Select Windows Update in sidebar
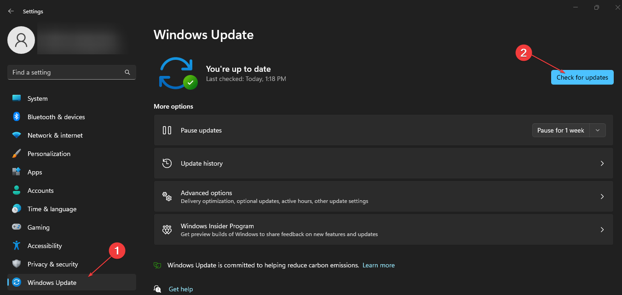 pos(71,283)
